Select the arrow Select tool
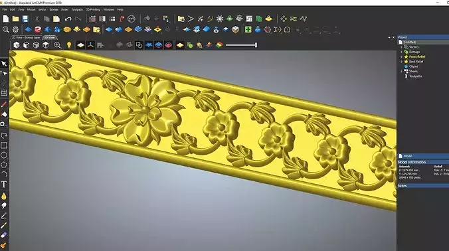Image resolution: width=449 pixels, height=251 pixels. pyautogui.click(x=4, y=64)
